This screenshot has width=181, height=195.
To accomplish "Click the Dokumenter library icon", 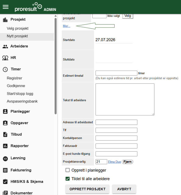I will click(x=5, y=193).
